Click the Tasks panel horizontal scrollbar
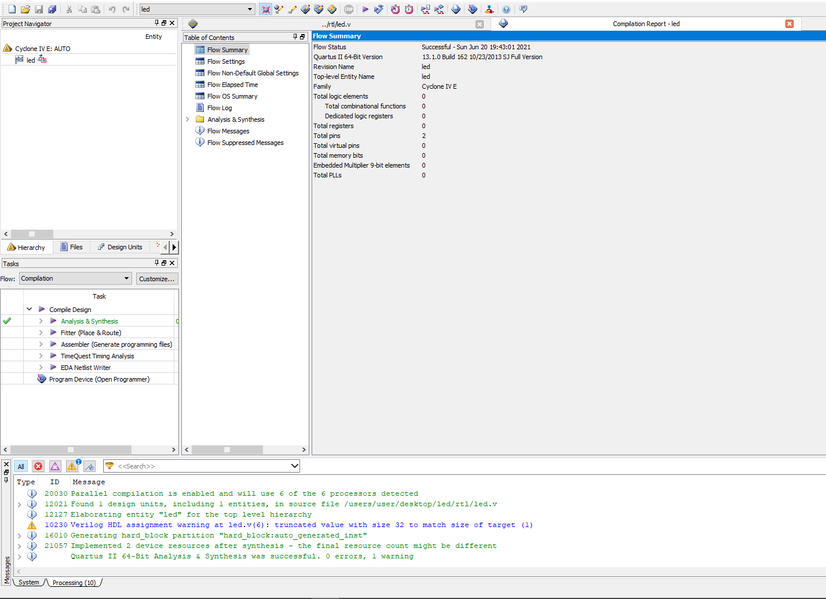826x599 pixels. point(71,449)
